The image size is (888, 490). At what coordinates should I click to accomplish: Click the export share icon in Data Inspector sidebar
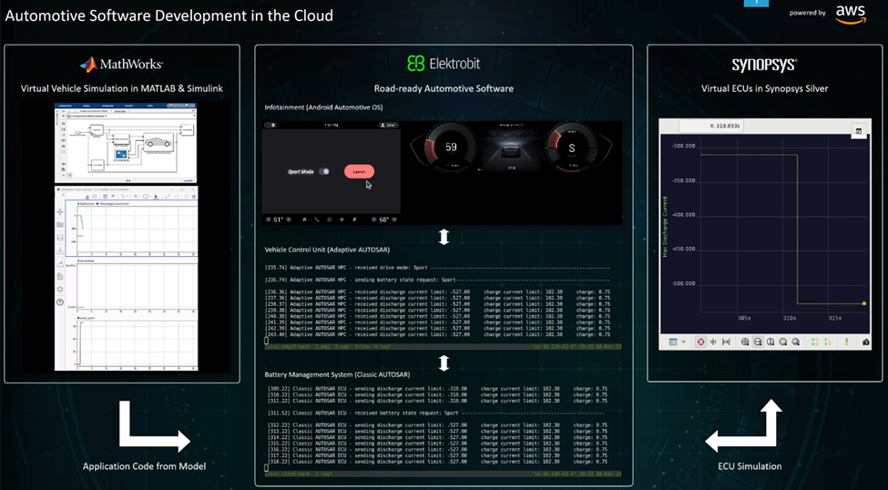coord(60,263)
